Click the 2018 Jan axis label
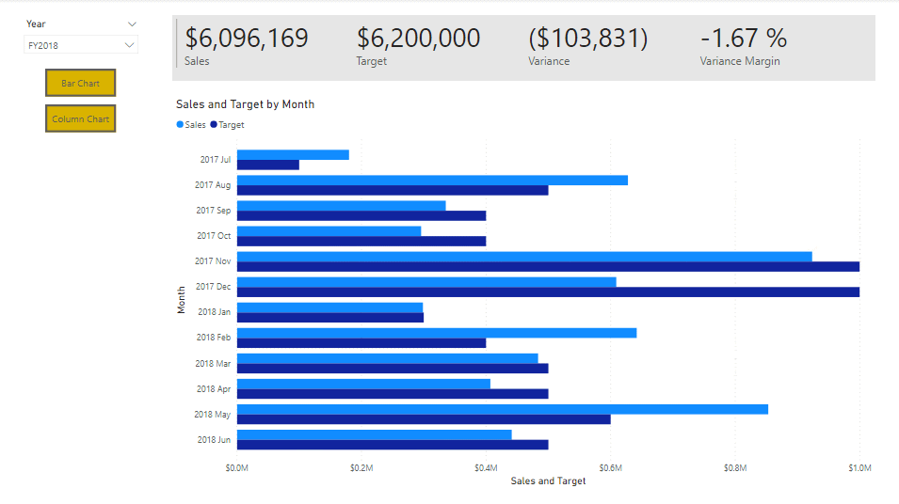 (x=213, y=311)
